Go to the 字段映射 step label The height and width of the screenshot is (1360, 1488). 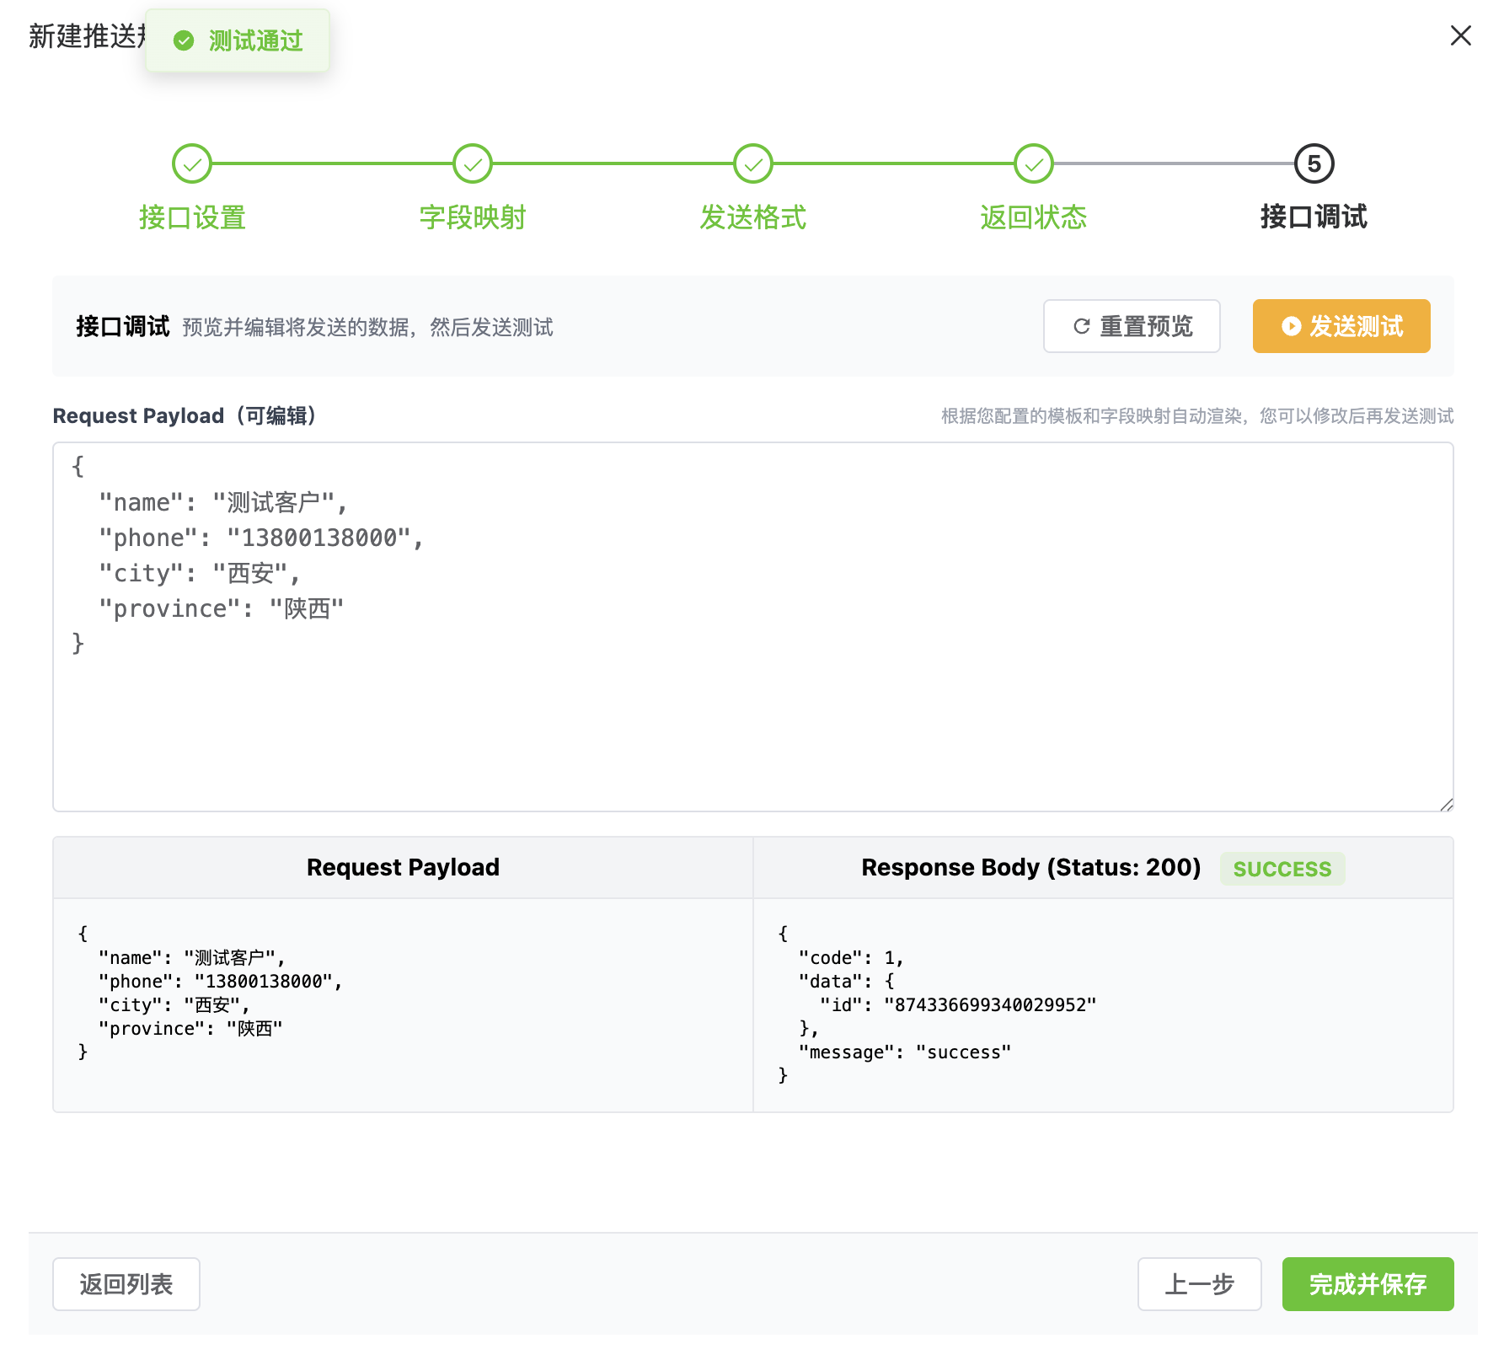click(x=473, y=217)
